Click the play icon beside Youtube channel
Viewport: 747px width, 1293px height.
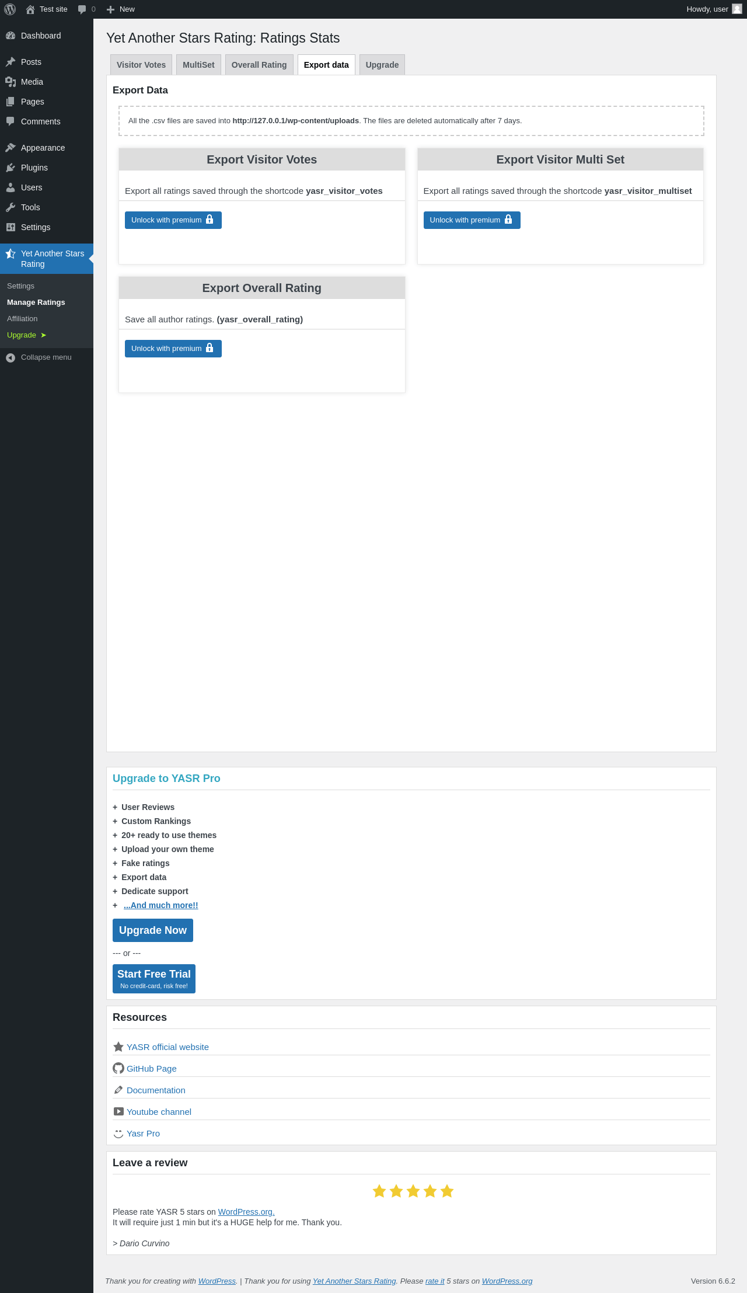coord(118,1111)
